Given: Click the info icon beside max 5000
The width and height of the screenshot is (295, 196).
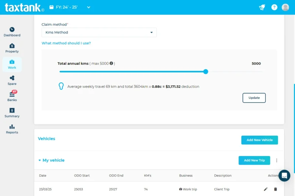Looking at the screenshot, I should (111, 64).
